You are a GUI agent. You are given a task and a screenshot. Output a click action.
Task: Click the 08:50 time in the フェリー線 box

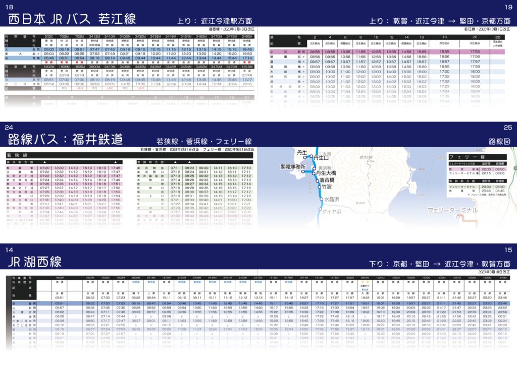tap(500, 169)
